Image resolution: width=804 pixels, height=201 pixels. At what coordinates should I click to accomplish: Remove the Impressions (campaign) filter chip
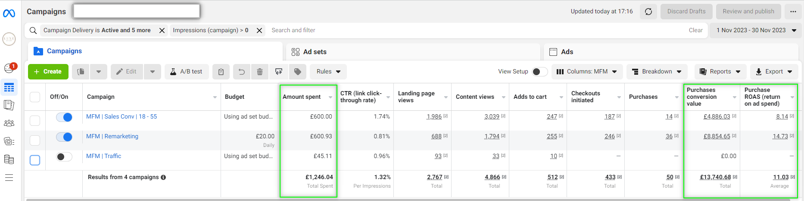(x=259, y=30)
